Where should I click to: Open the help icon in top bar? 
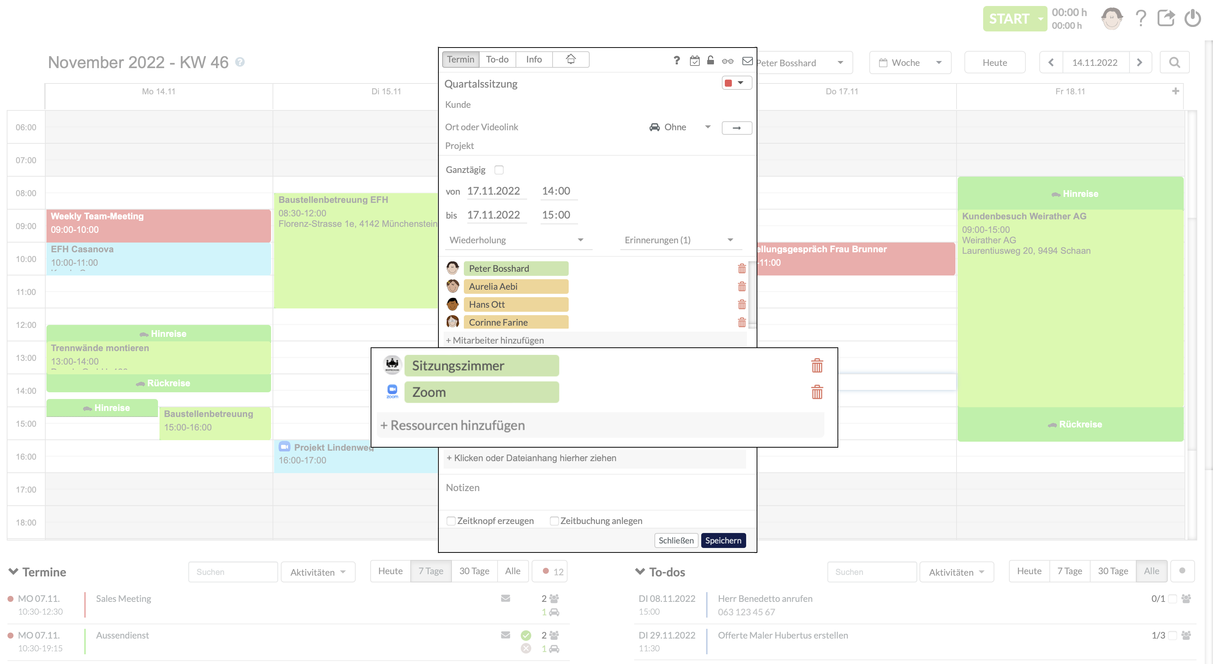1140,19
